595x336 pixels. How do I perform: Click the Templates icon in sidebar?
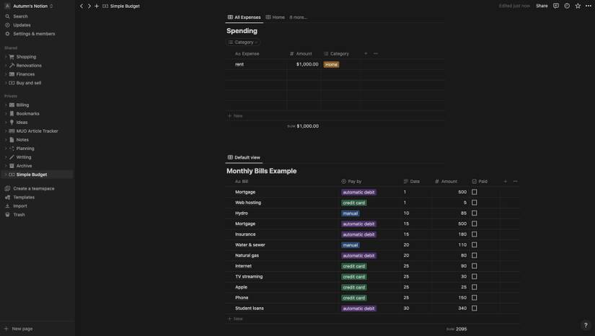(7, 197)
